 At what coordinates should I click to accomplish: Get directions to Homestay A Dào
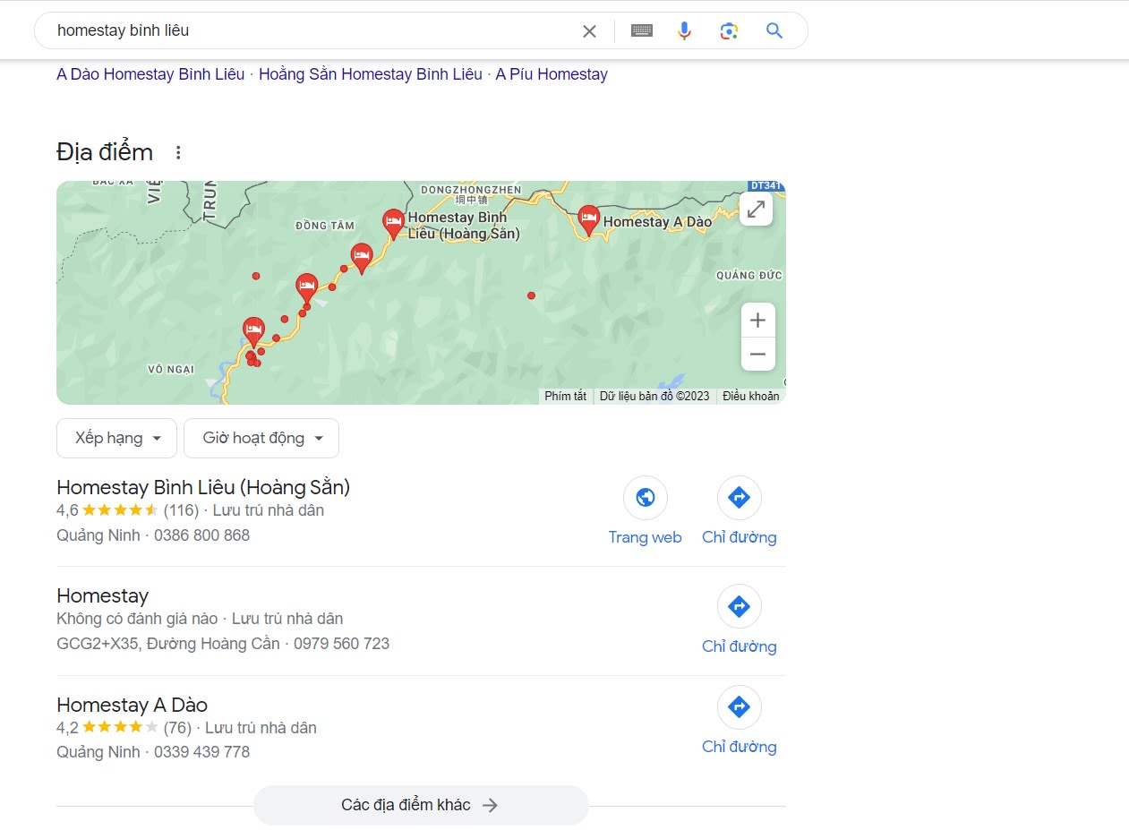coord(739,720)
